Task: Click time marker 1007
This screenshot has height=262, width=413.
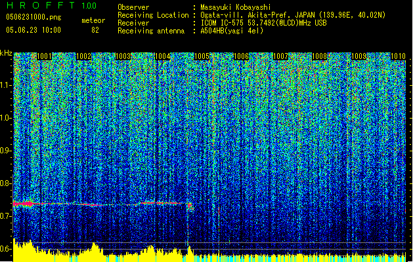Action: click(280, 56)
